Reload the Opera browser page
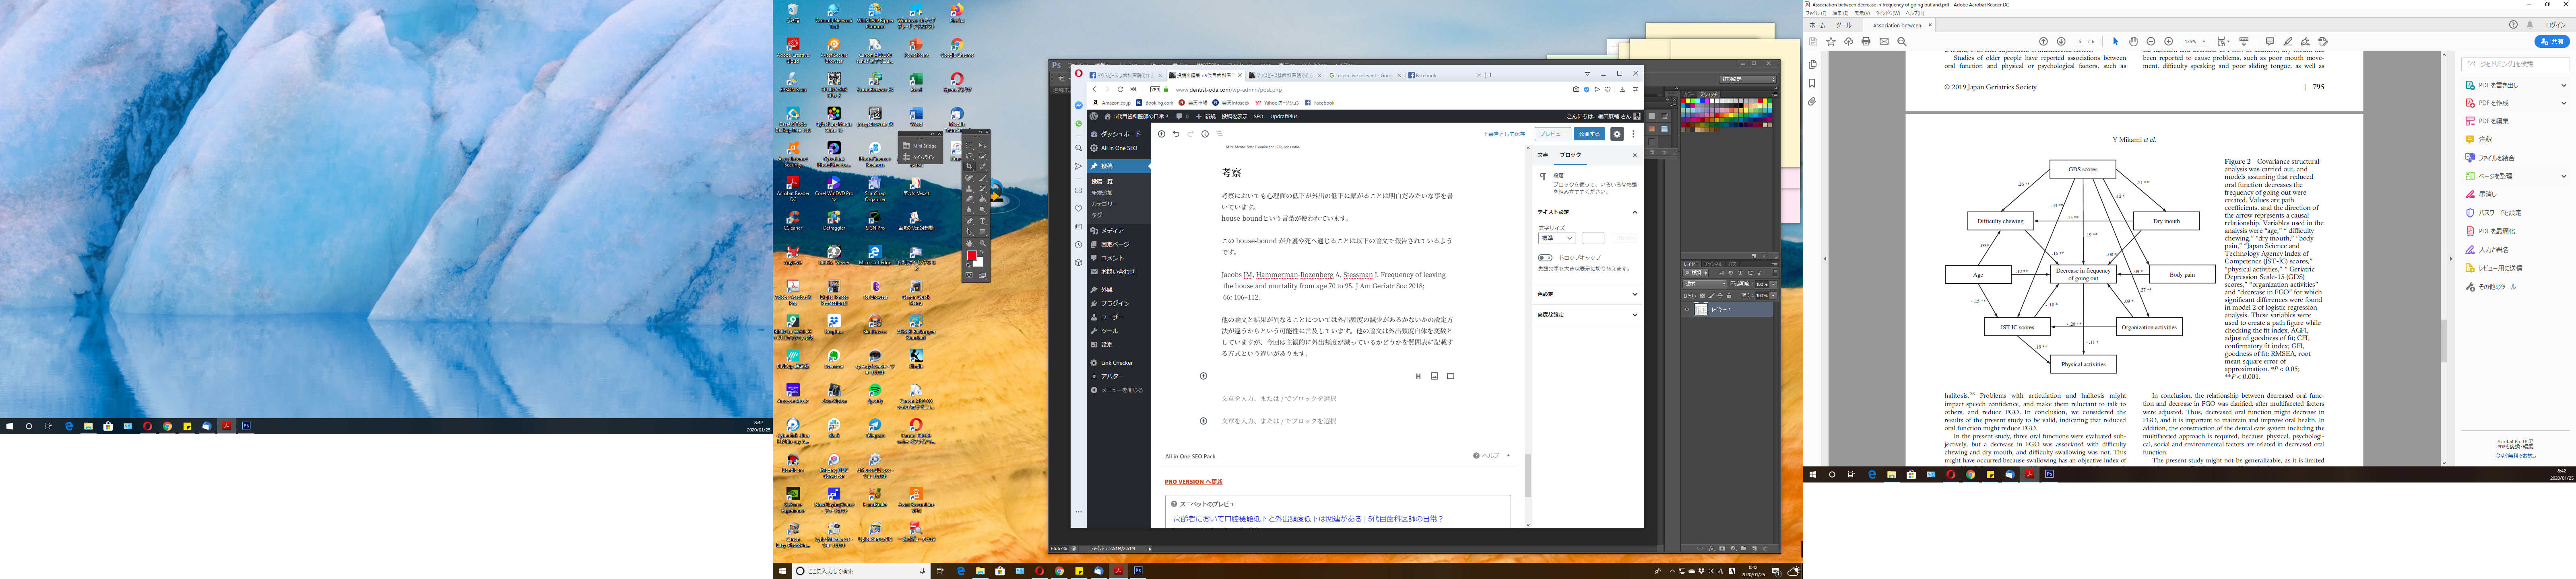The height and width of the screenshot is (579, 2576). (1120, 90)
